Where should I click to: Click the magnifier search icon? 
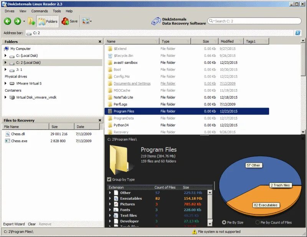coord(211,21)
